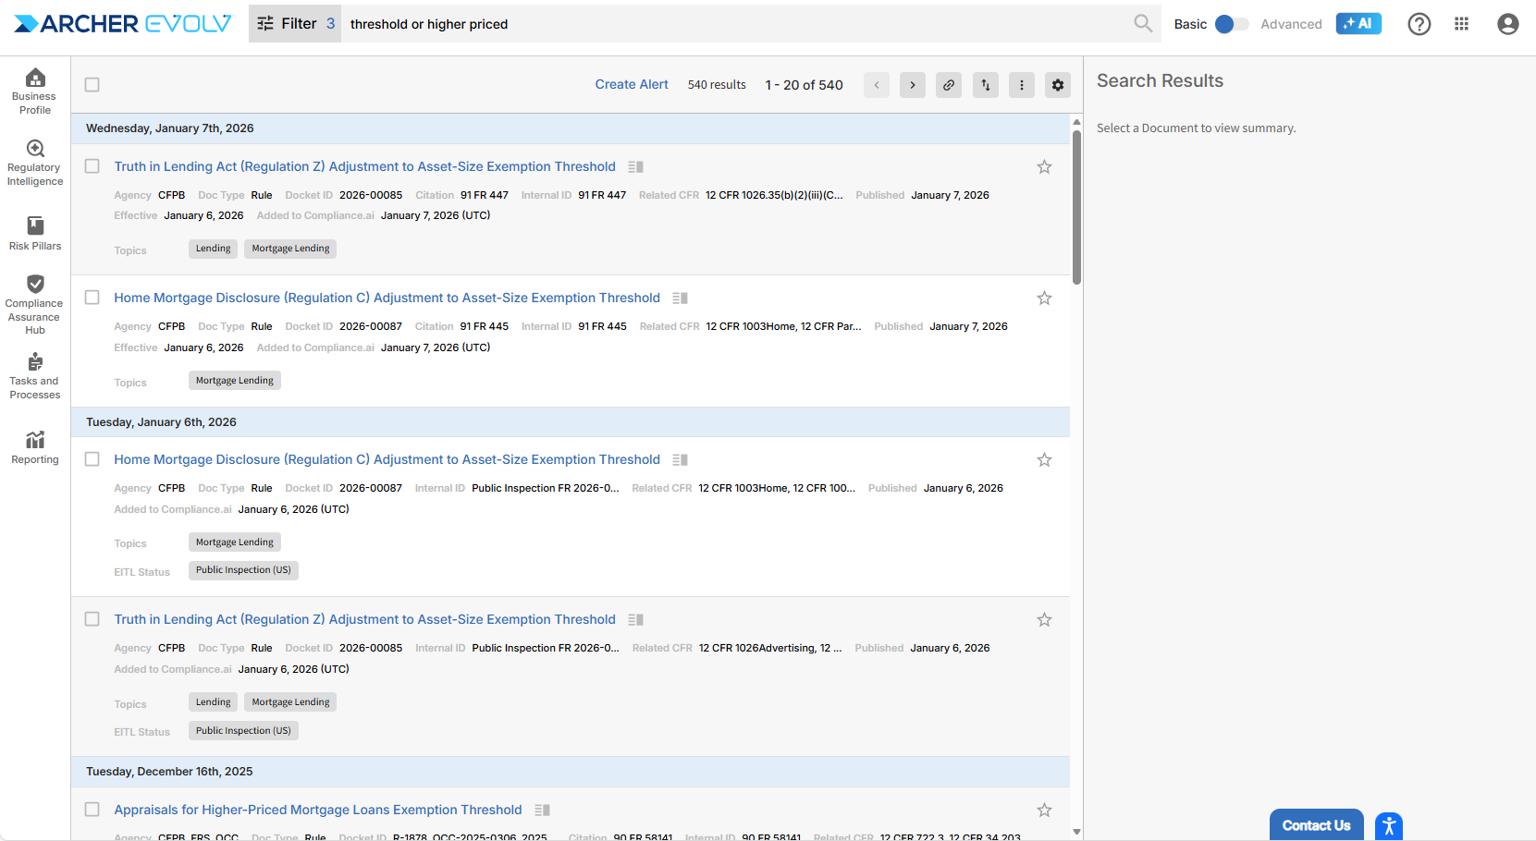This screenshot has width=1536, height=841.
Task: Open Tasks and Processes menu item
Action: pos(35,374)
